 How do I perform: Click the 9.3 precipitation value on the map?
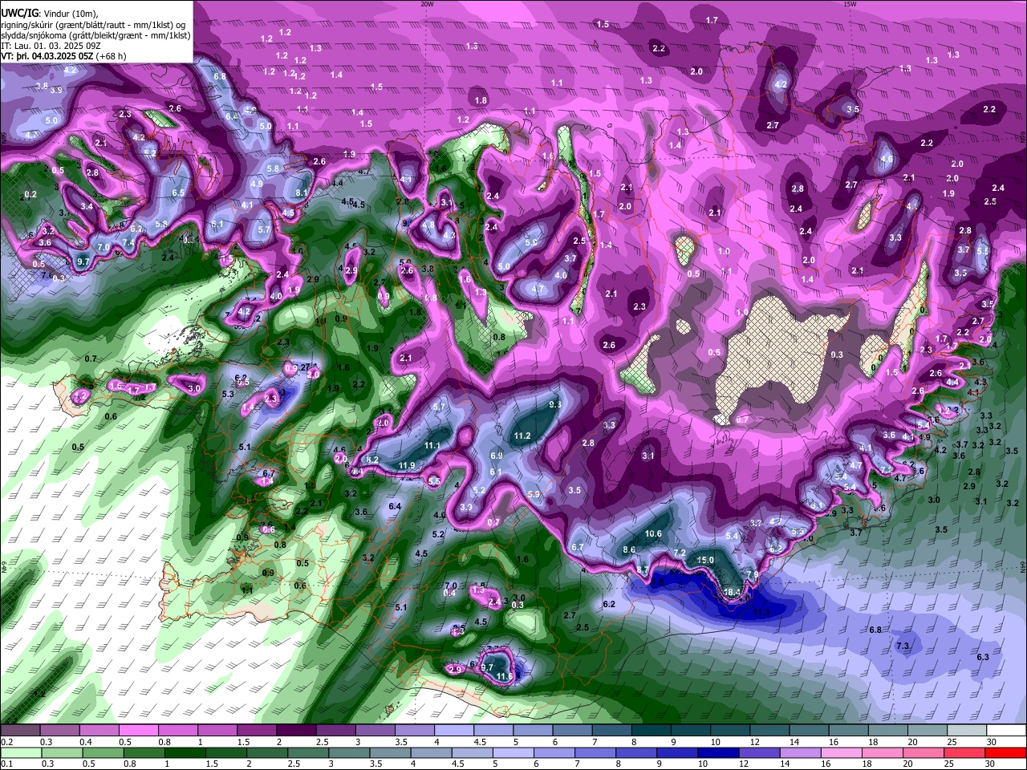tap(554, 406)
